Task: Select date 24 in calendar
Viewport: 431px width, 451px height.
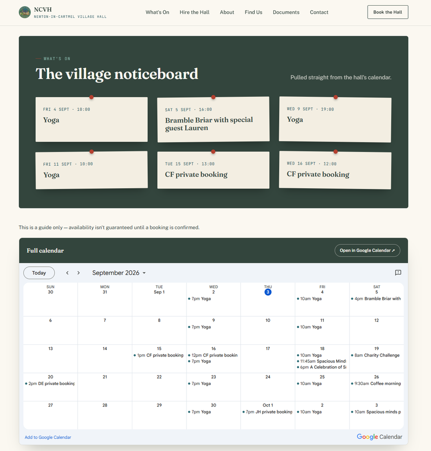Action: [x=268, y=377]
